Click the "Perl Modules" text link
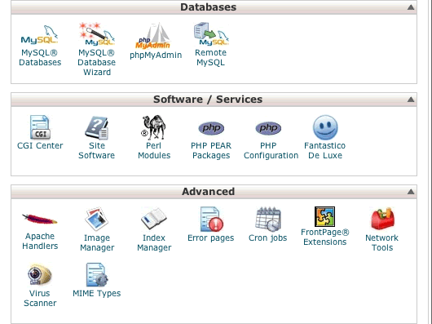Viewport: 432px width, 324px height. (154, 150)
